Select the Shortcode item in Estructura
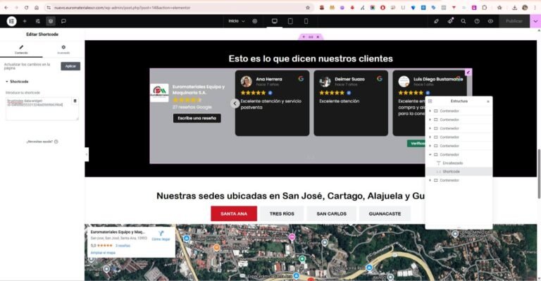The width and height of the screenshot is (541, 281). (451, 172)
